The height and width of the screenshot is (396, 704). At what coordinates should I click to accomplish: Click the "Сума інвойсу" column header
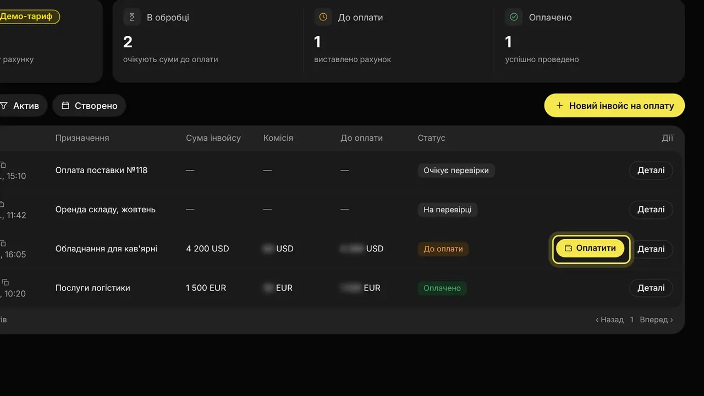tap(213, 138)
